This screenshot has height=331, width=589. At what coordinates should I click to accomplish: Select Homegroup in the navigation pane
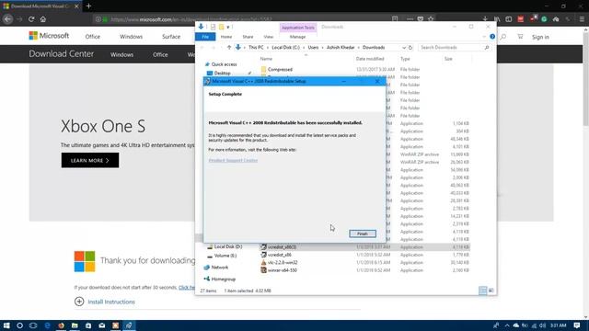click(223, 279)
